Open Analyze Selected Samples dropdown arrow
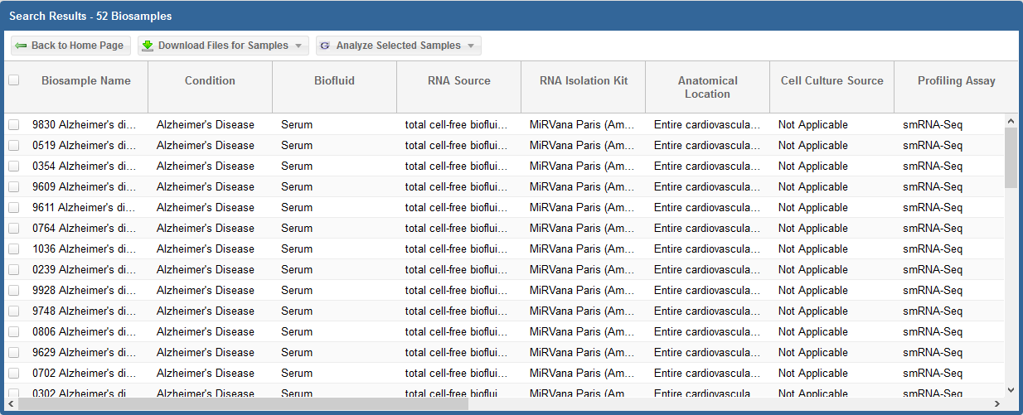1023x415 pixels. pos(471,46)
